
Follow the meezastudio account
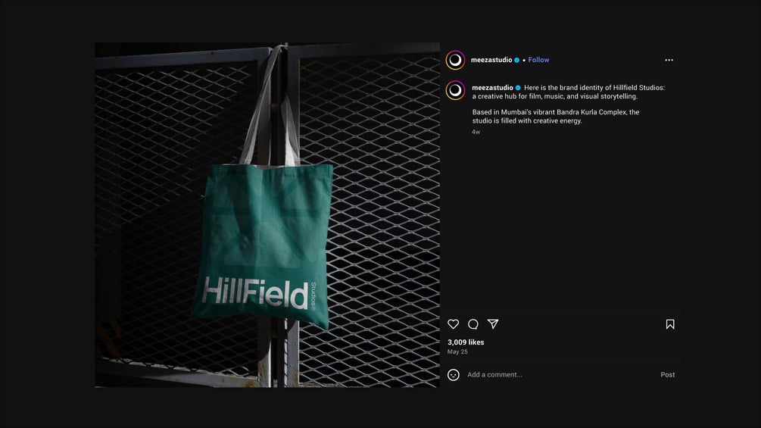(x=538, y=60)
